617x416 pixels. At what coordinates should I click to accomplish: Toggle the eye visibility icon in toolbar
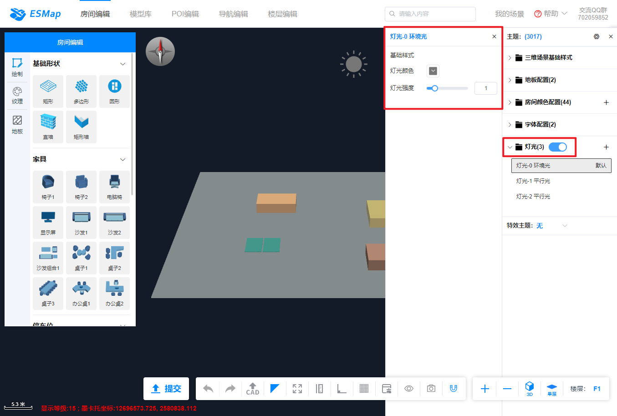[409, 389]
